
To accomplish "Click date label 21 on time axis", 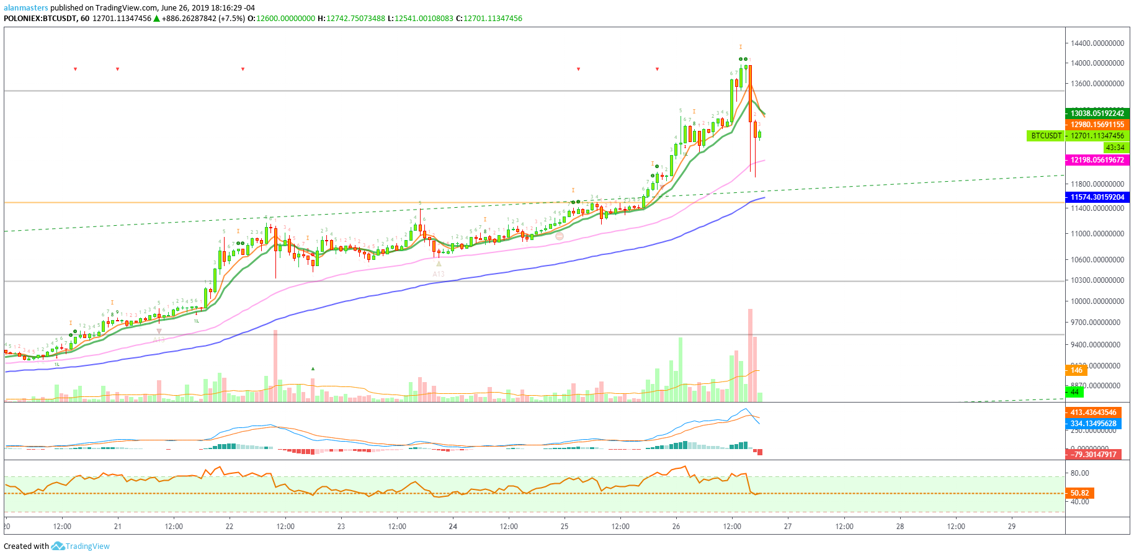I will tap(118, 527).
